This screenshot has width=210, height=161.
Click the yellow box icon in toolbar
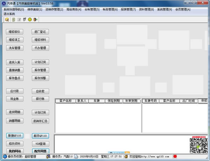coord(7,20)
